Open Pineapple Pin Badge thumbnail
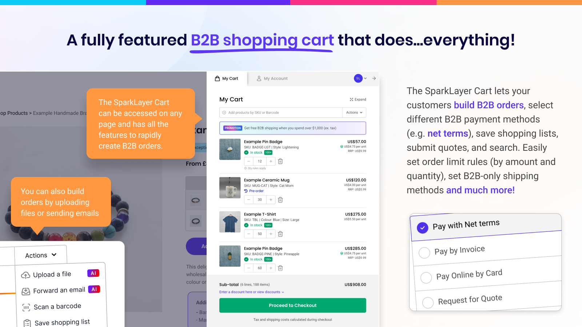The image size is (582, 327). (230, 256)
